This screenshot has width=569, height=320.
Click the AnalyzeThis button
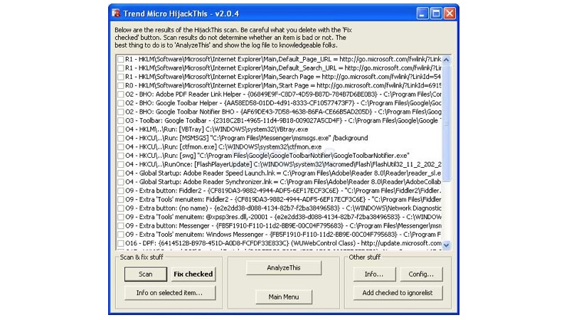pyautogui.click(x=284, y=268)
